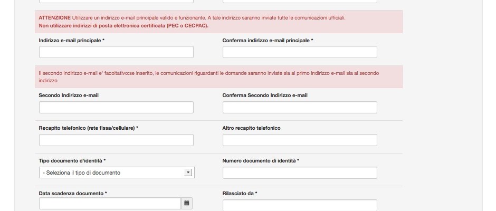Click the 'Altro recapito telefonico' label
Image resolution: width=496 pixels, height=211 pixels.
(x=251, y=128)
